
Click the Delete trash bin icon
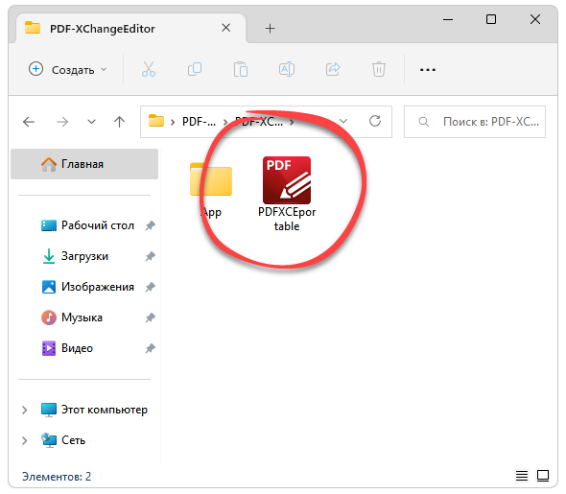tap(379, 69)
